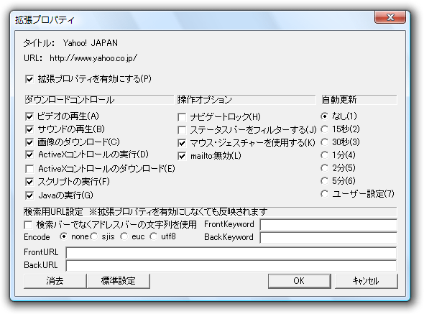This screenshot has width=424, height=314.
Task: Click the 標準設定 button
Action: (x=118, y=281)
